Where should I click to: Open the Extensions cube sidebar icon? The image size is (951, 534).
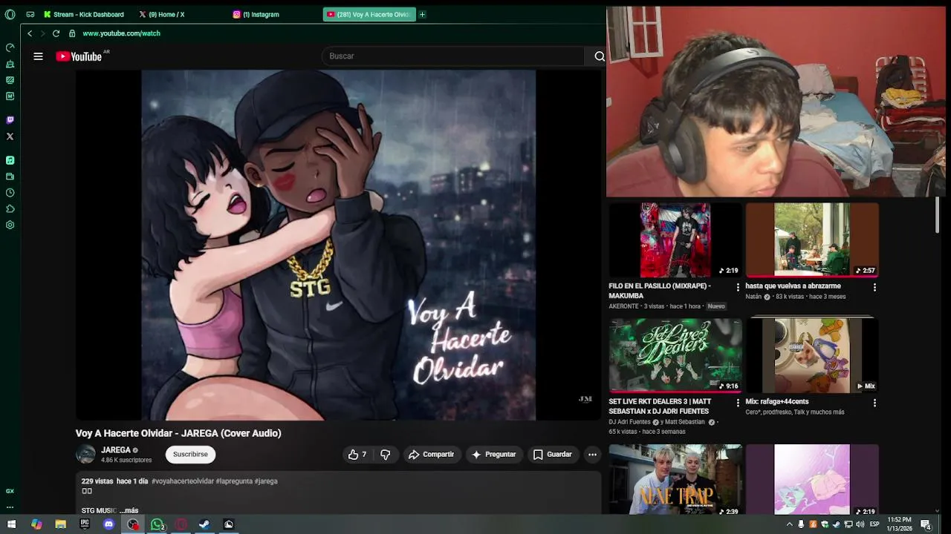[10, 209]
